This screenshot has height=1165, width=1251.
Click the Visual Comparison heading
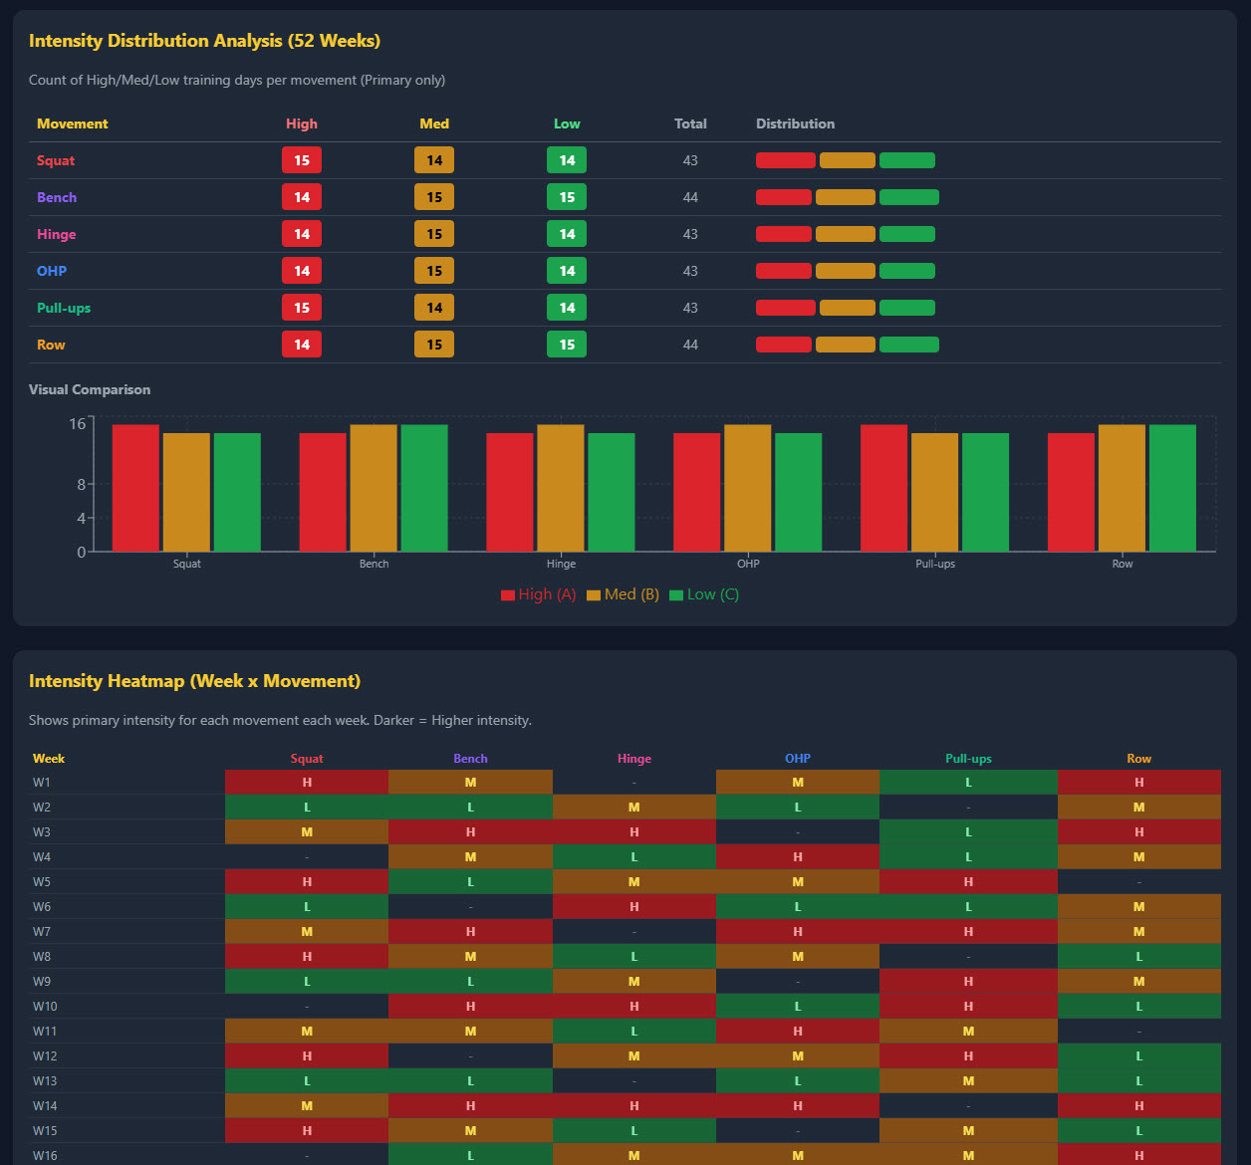[x=90, y=389]
